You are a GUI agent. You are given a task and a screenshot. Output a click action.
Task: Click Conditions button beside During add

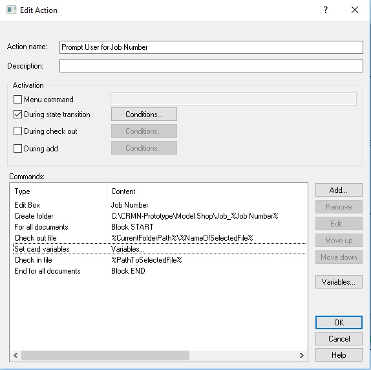[x=144, y=148]
